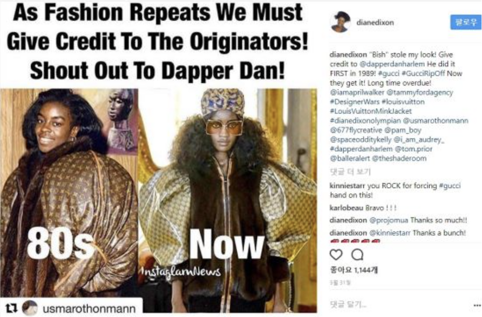Open the dianedixon username in the header
Screen dimensions: 482x317
point(375,23)
